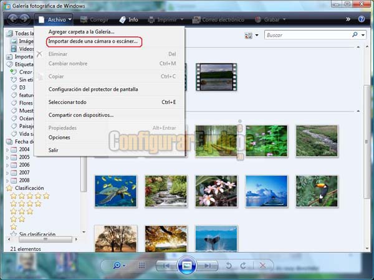374x280 pixels.
Task: Show more toolbar commands chevron
Action: (348, 19)
